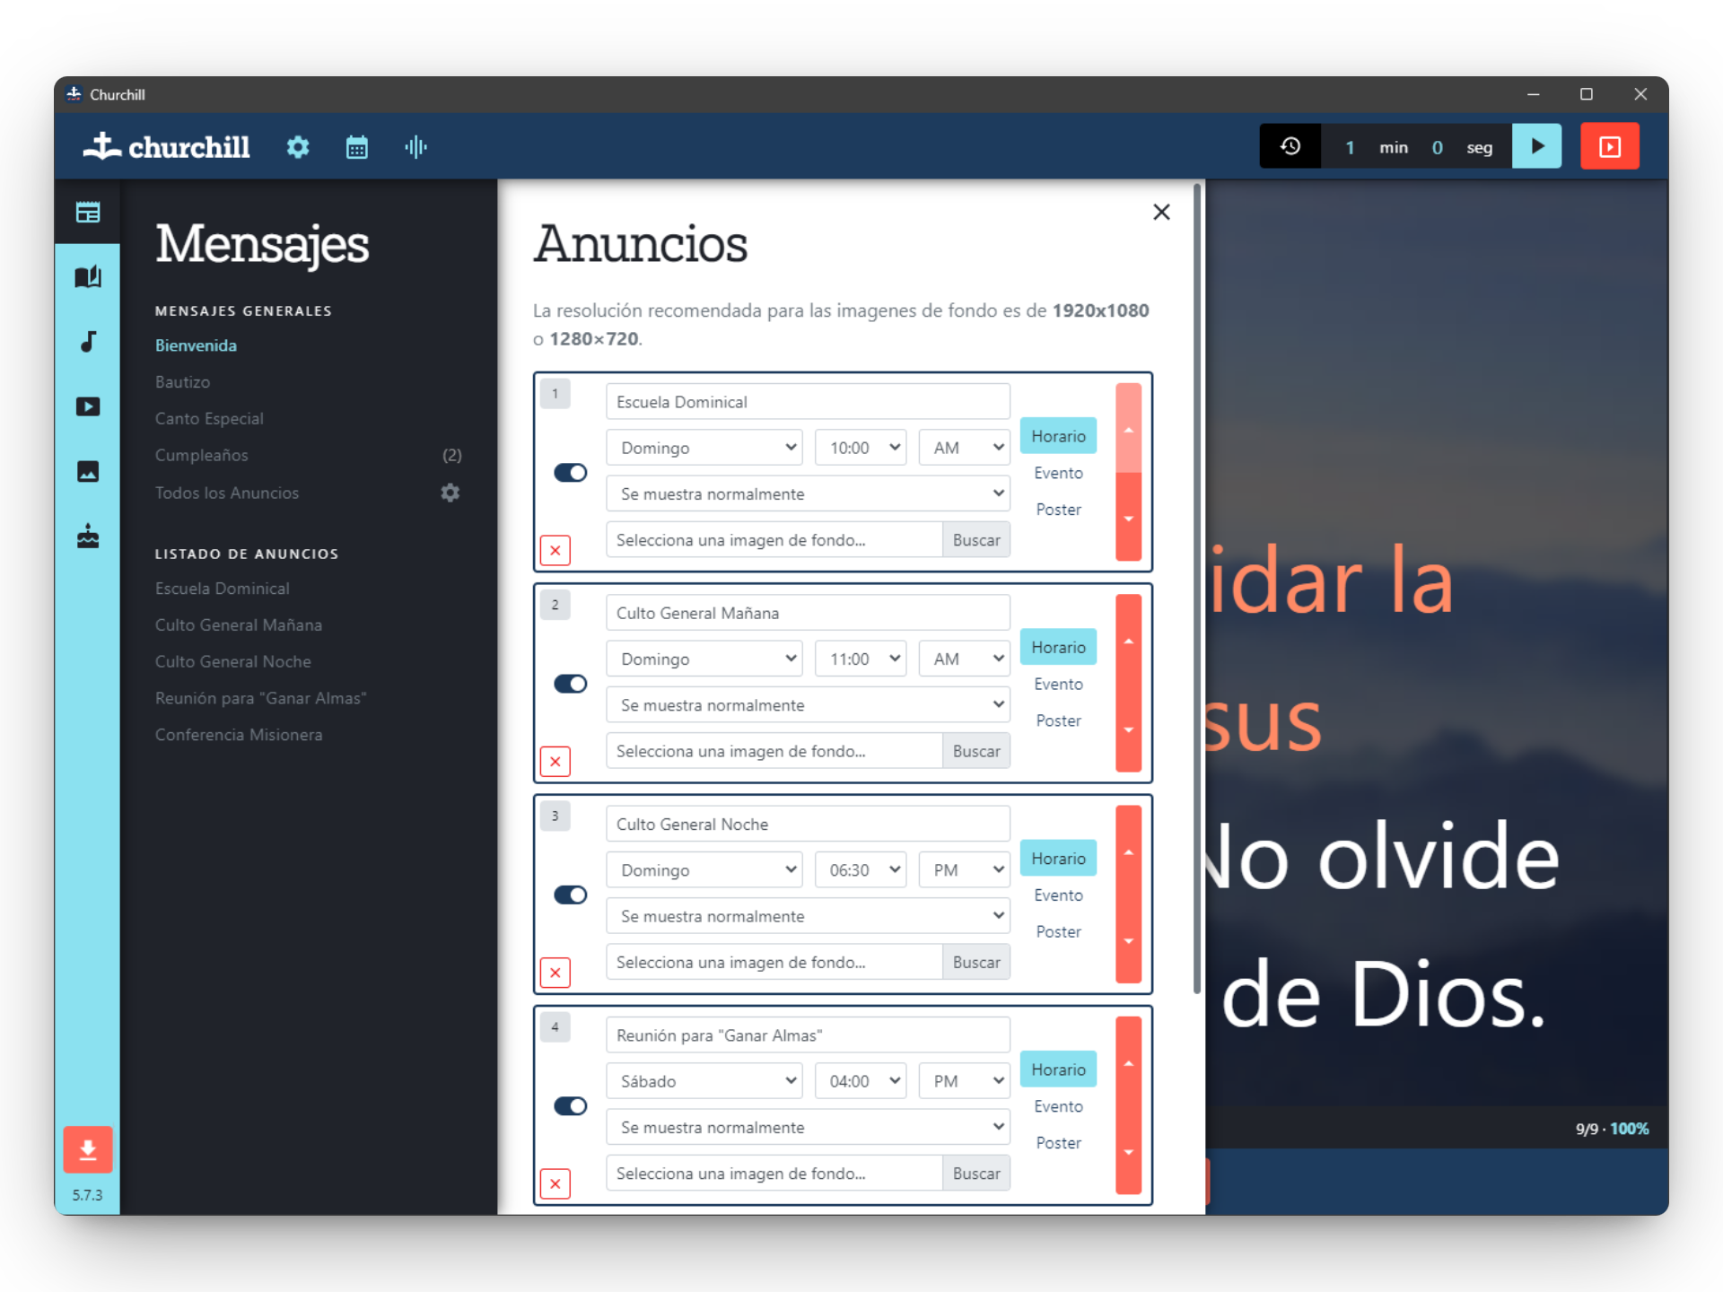Open the 06:30 time dropdown
Viewport: 1723px width, 1292px height.
pyautogui.click(x=861, y=870)
